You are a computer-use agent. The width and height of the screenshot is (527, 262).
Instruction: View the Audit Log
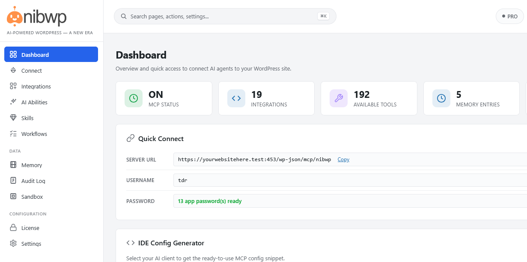click(x=51, y=181)
